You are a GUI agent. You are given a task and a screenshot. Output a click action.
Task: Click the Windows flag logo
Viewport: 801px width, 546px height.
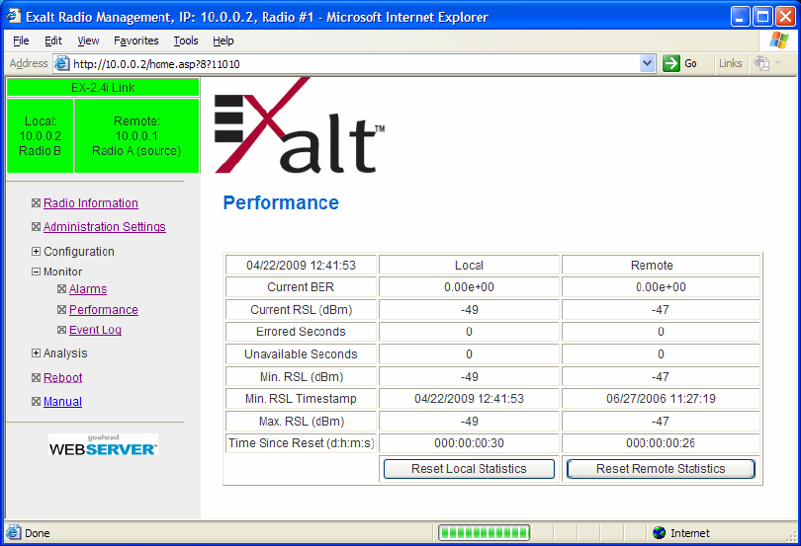click(778, 40)
